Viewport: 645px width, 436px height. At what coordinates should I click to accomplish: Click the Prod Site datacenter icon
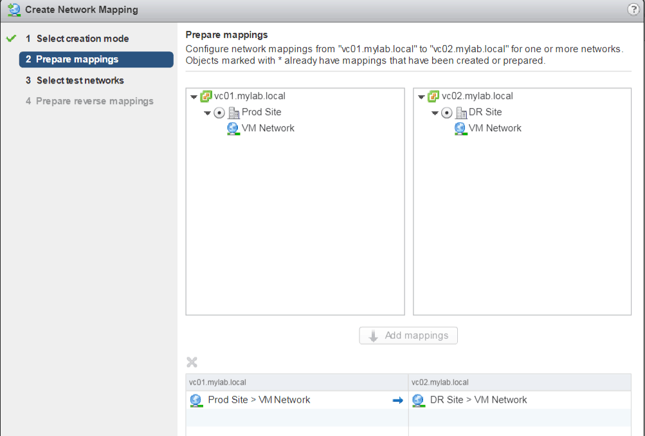[234, 113]
